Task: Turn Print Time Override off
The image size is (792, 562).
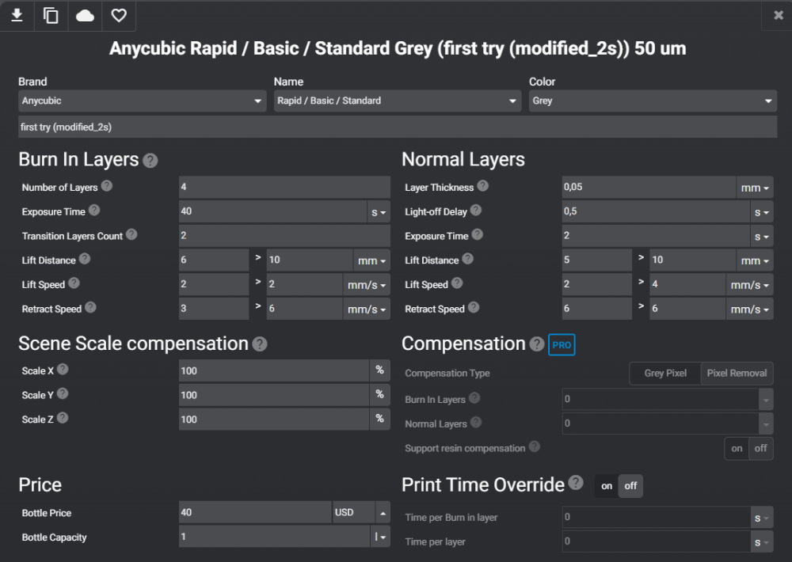Action: (630, 486)
